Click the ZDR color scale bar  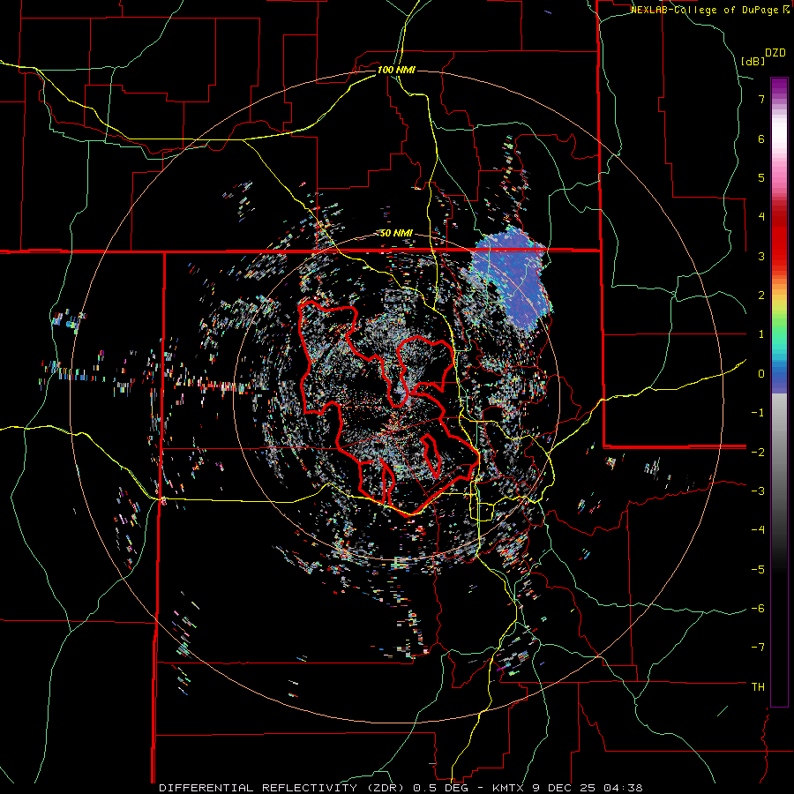coord(779,392)
